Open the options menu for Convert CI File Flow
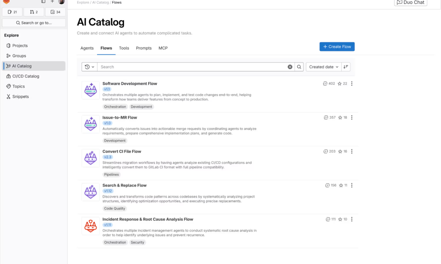 351,151
